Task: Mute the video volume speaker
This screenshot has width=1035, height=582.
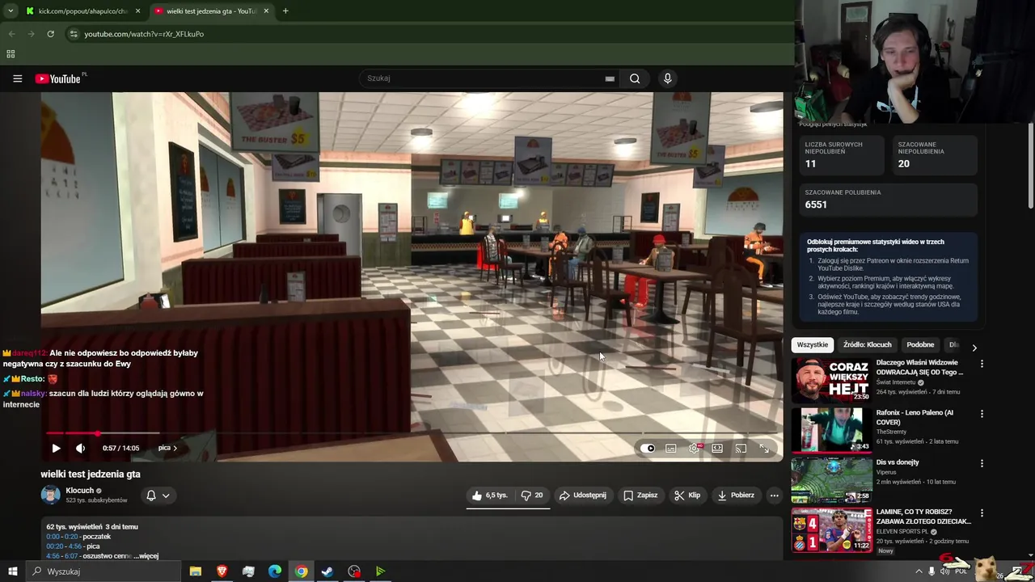Action: pos(80,448)
